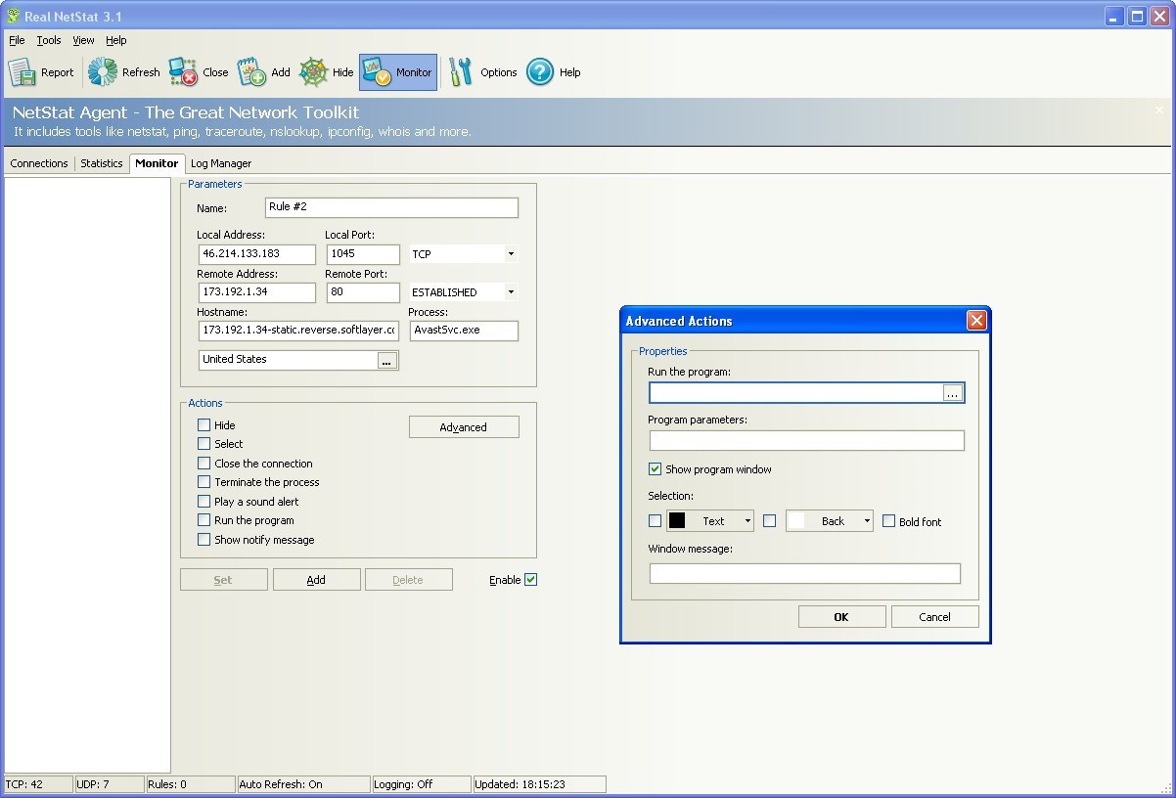
Task: Check the Play a sound alert option
Action: pyautogui.click(x=204, y=501)
